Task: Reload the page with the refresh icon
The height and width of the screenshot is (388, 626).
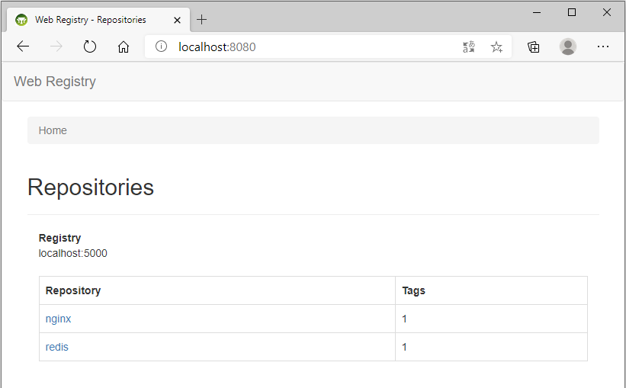Action: [x=90, y=46]
